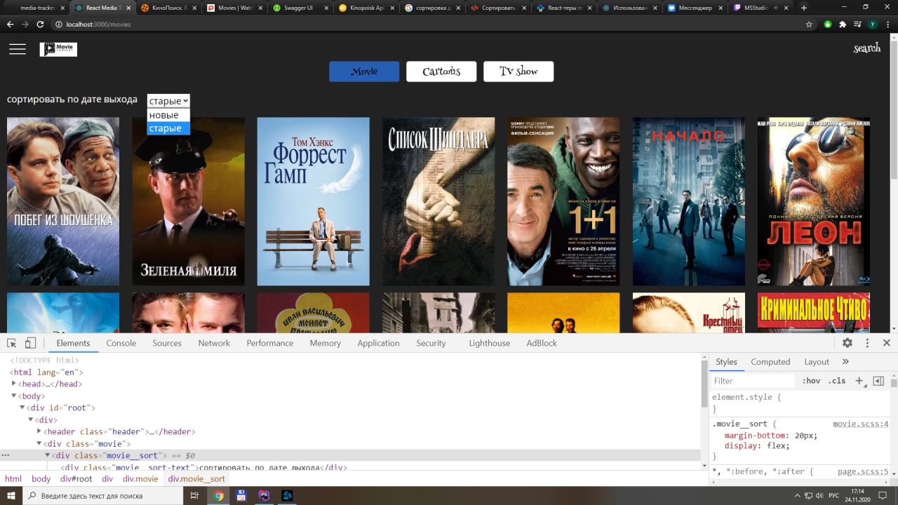This screenshot has height=505, width=898.
Task: Open the new tab plus button
Action: 804,8
